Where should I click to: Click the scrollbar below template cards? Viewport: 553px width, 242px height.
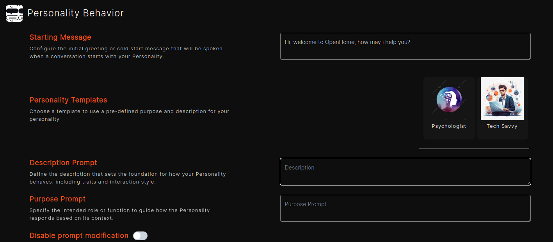point(474,148)
